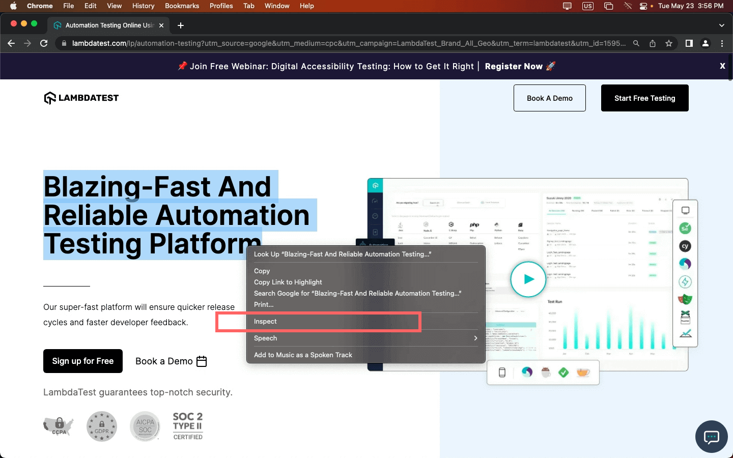Dismiss the webinar banner with X
733x458 pixels.
[x=722, y=66]
